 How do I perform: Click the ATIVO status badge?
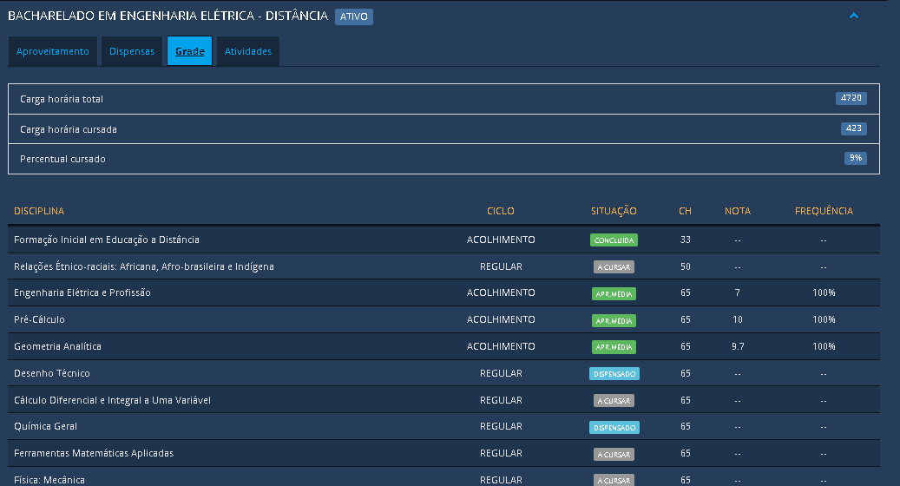point(354,16)
